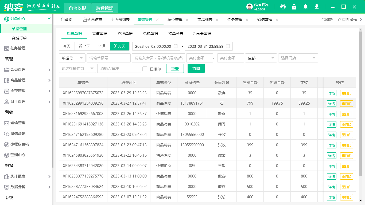
Task: Close the 单位管理 tab
Action: (x=187, y=20)
